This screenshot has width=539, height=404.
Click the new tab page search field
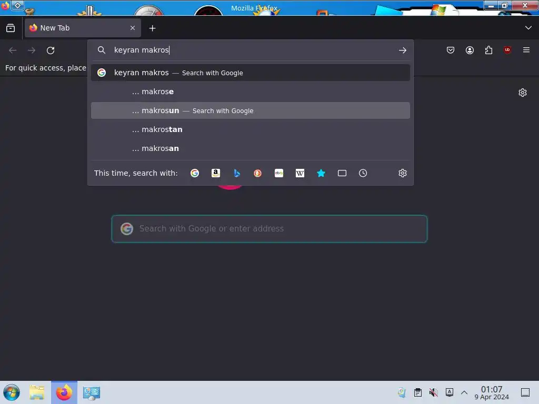pos(269,229)
